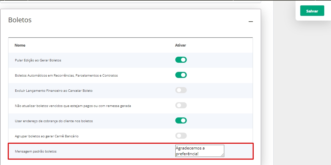
Task: Click the Boletos section title
Action: point(20,20)
